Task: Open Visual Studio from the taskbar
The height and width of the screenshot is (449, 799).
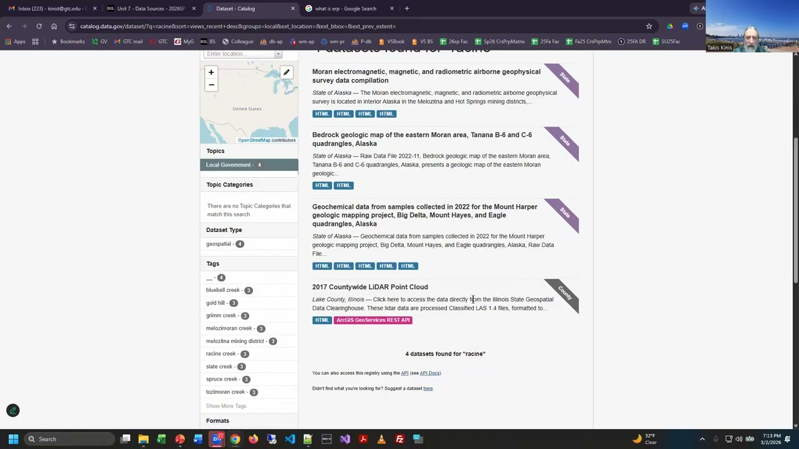Action: coord(345,439)
